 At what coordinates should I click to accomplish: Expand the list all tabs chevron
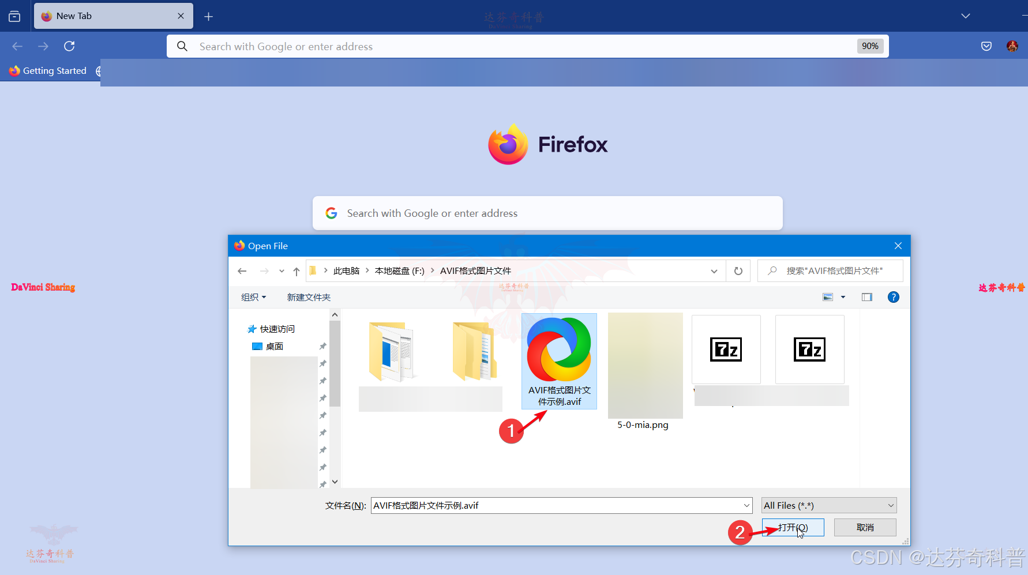coord(966,16)
